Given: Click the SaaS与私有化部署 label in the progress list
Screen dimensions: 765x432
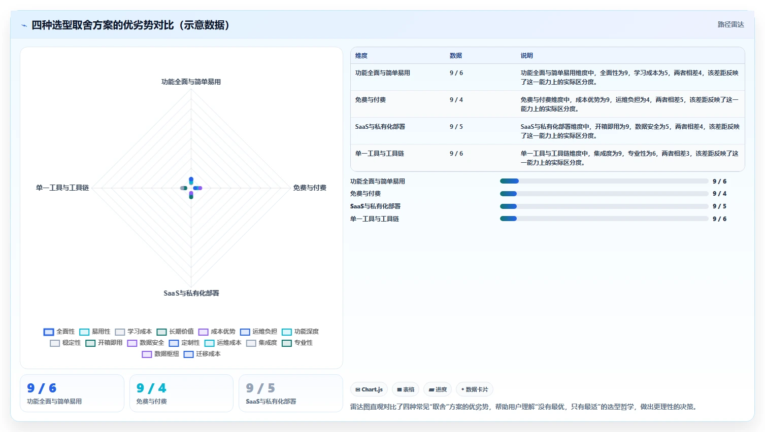Looking at the screenshot, I should click(376, 206).
